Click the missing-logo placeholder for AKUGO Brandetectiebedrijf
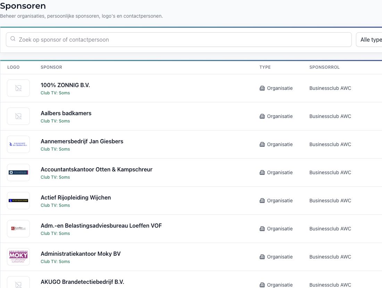The width and height of the screenshot is (382, 288). coord(18,283)
